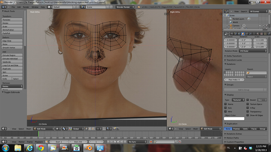Image resolution: width=271 pixels, height=152 pixels.
Task: Open the World properties tab icon
Action: (x=239, y=34)
